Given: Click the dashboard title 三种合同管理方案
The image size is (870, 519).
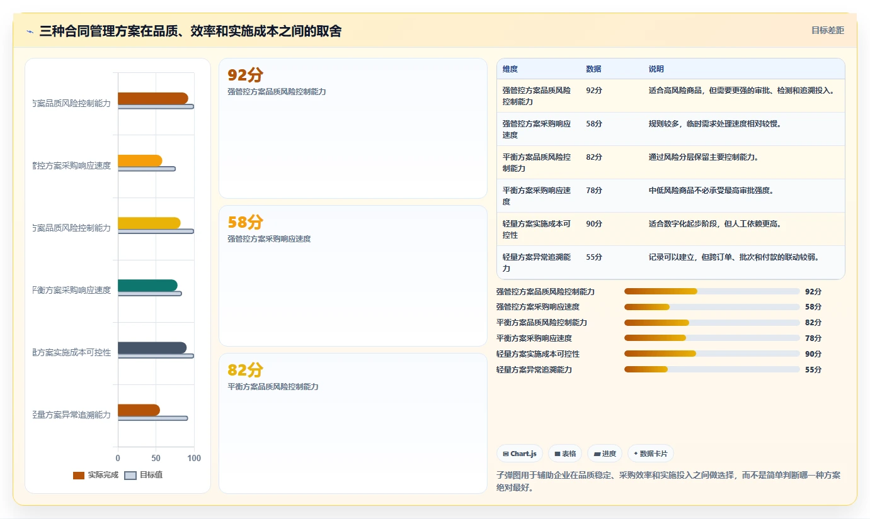Looking at the screenshot, I should (x=190, y=31).
